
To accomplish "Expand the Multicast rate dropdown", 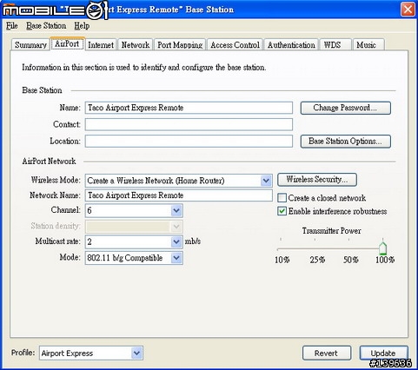I will click(x=176, y=241).
